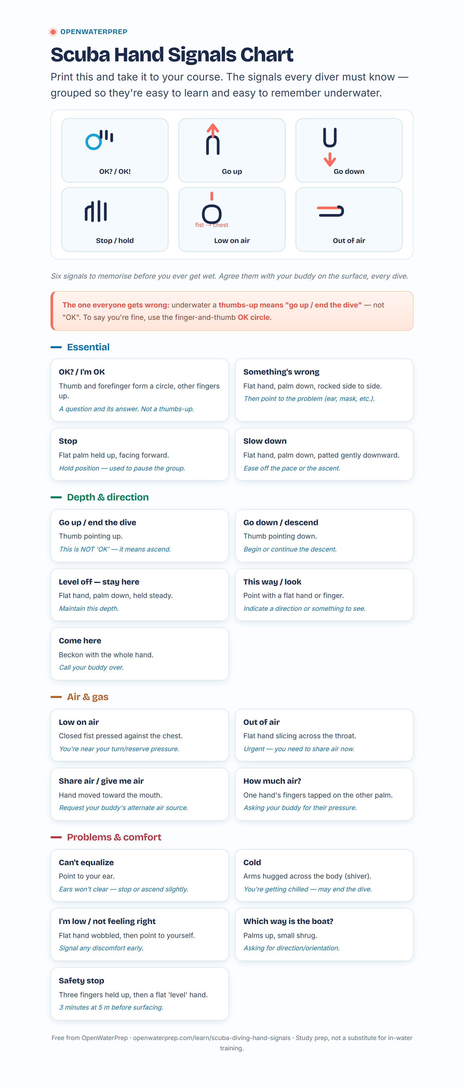Open the Something's wrong signal card
This screenshot has height=1087, width=464.
coord(324,390)
